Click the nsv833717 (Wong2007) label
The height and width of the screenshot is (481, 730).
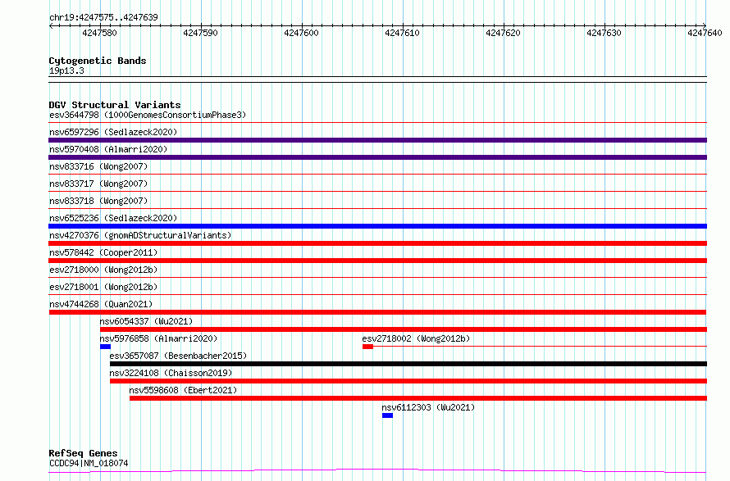coord(98,184)
